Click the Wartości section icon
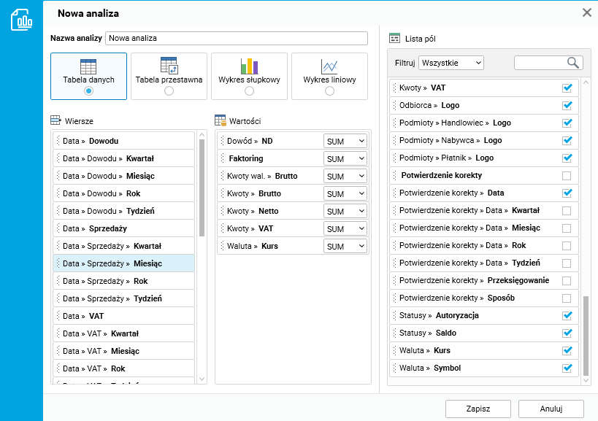The width and height of the screenshot is (598, 421). click(221, 120)
